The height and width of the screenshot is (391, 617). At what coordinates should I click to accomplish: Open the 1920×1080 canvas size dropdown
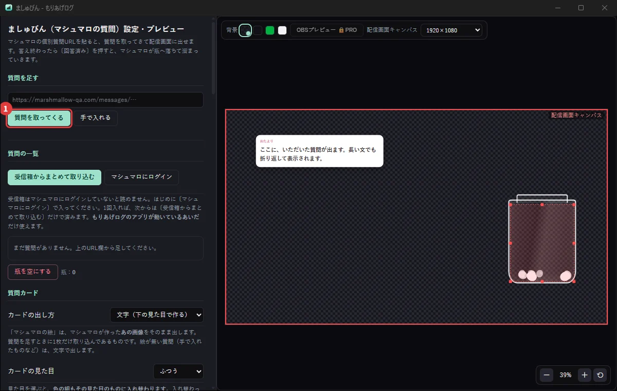(451, 30)
